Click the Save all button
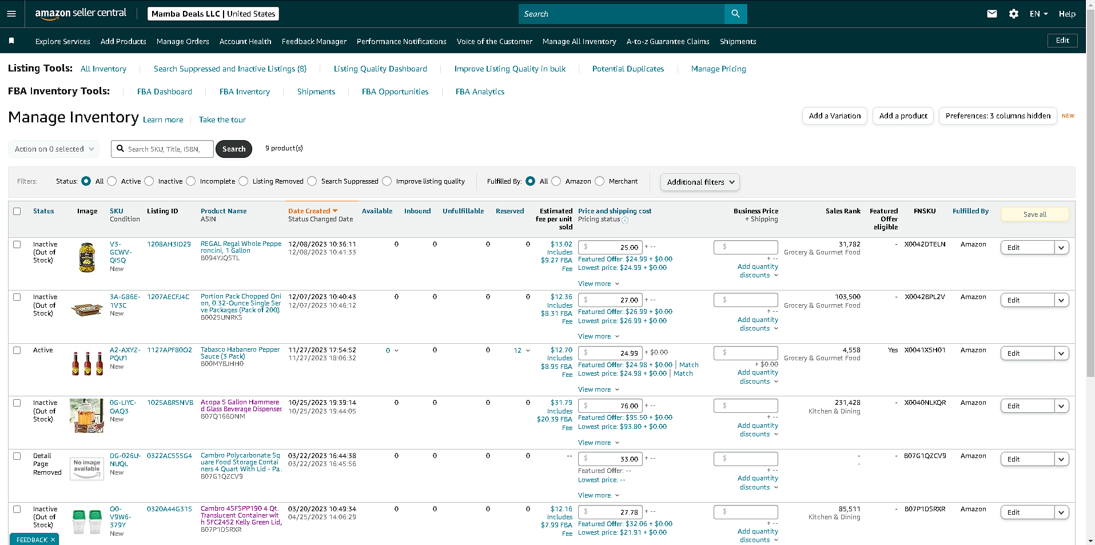1095x545 pixels. click(1034, 214)
